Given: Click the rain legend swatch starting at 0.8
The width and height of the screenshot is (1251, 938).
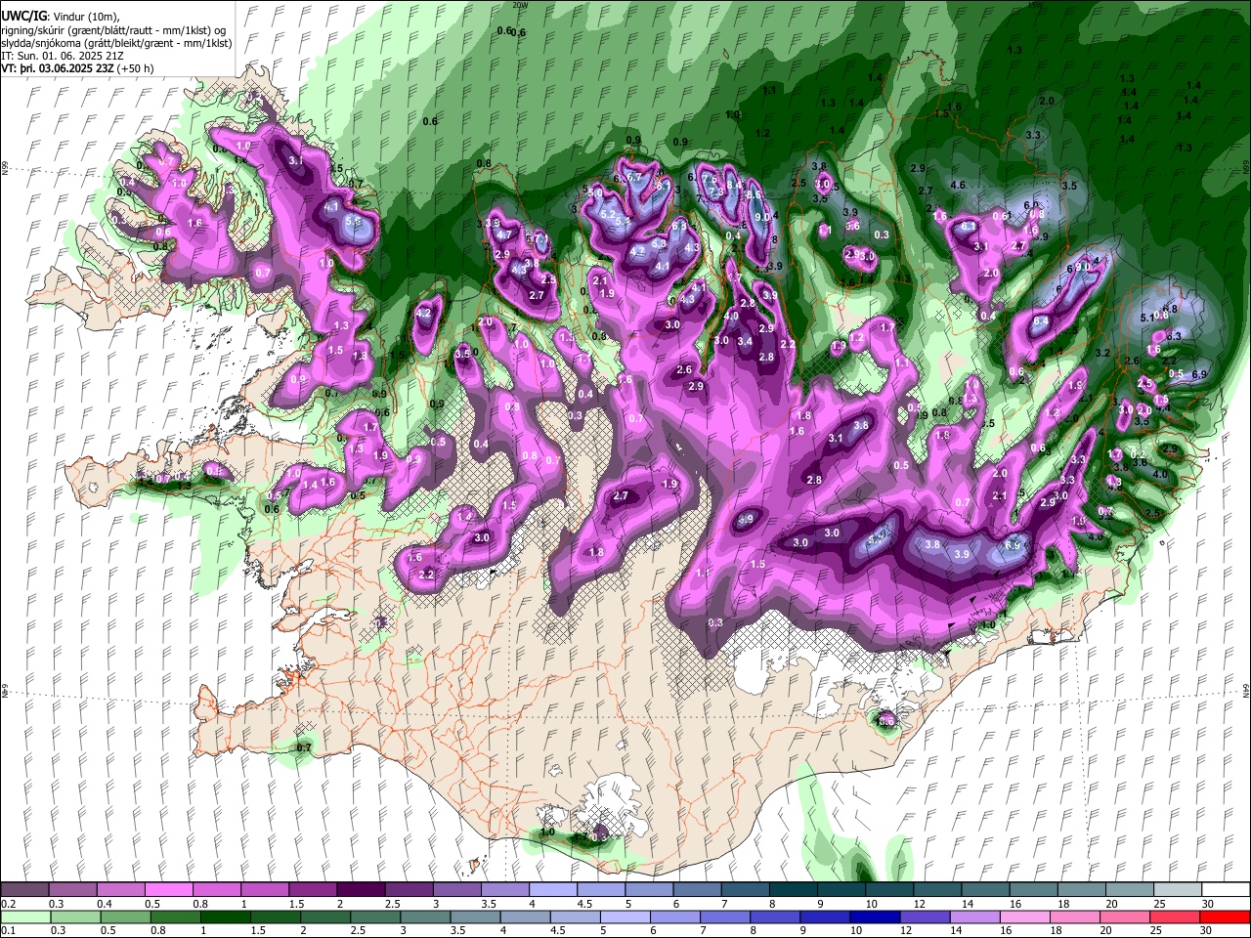Looking at the screenshot, I should tap(175, 917).
